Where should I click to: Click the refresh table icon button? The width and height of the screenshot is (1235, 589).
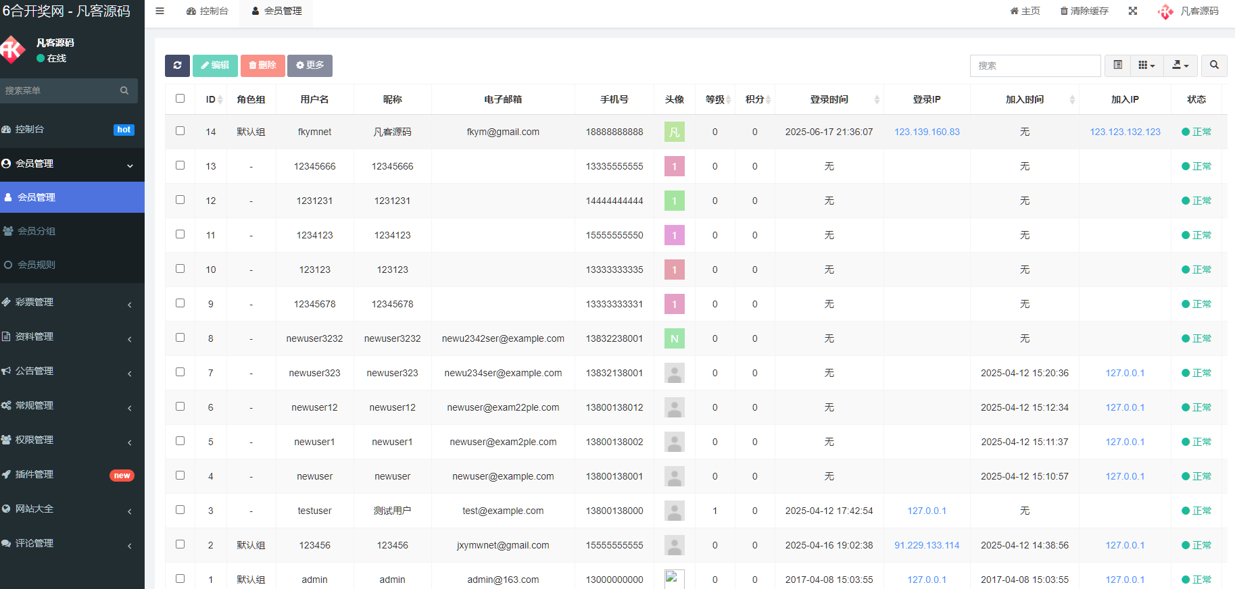click(177, 66)
